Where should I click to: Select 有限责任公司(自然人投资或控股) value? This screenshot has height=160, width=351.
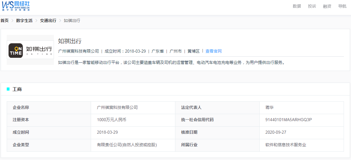[127, 145]
